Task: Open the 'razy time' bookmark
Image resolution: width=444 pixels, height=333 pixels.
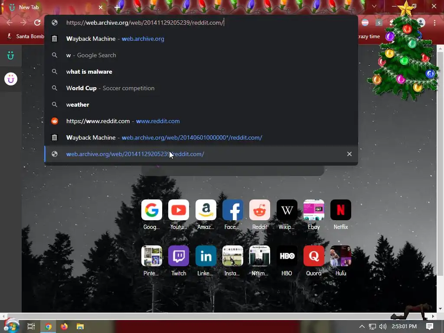Action: point(369,36)
